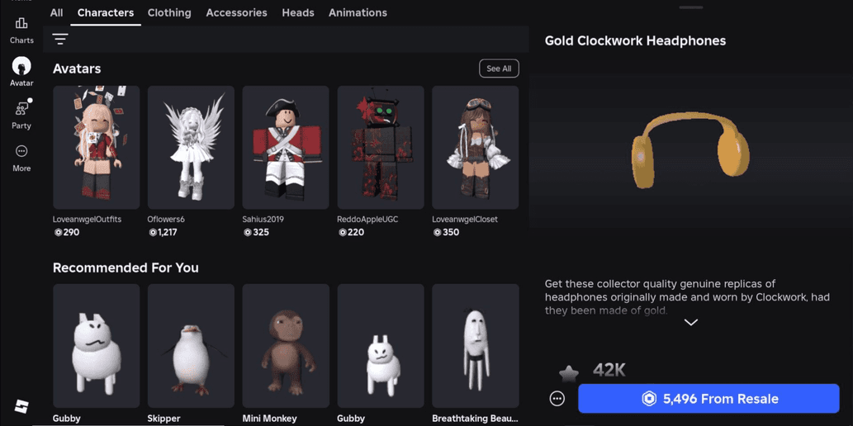Click the drag handle atop the item panel
Image resolution: width=853 pixels, height=426 pixels.
(x=691, y=7)
